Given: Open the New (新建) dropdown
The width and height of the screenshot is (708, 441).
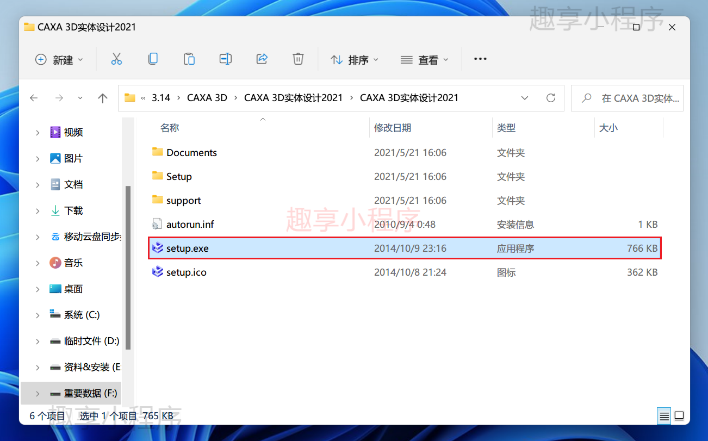Looking at the screenshot, I should pyautogui.click(x=59, y=60).
